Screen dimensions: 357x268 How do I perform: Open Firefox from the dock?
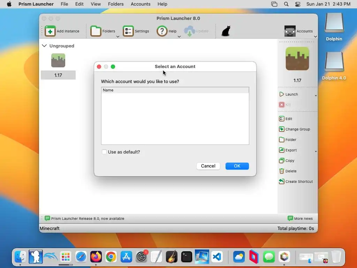(x=96, y=257)
